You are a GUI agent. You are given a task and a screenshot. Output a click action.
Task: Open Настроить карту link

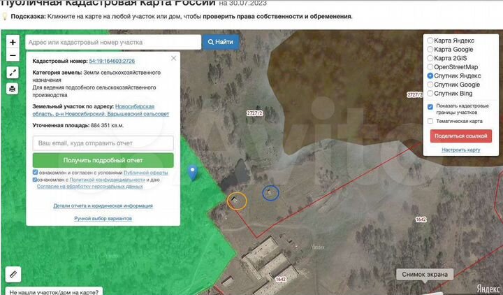pyautogui.click(x=461, y=150)
